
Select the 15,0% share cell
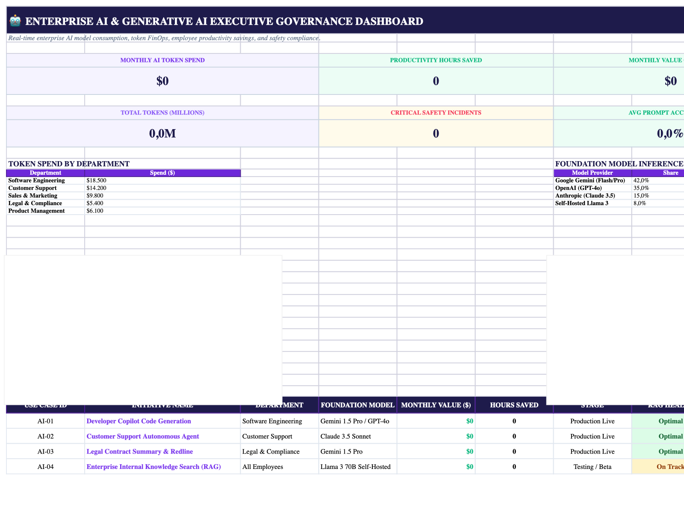point(658,196)
